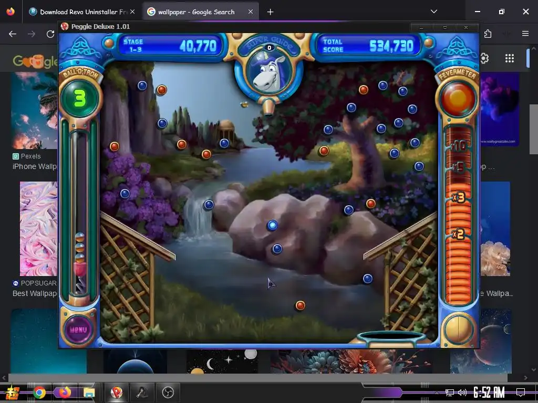Switch to the wallpaper - Google Search tab
Viewport: 538px width, 403px height.
coord(200,12)
